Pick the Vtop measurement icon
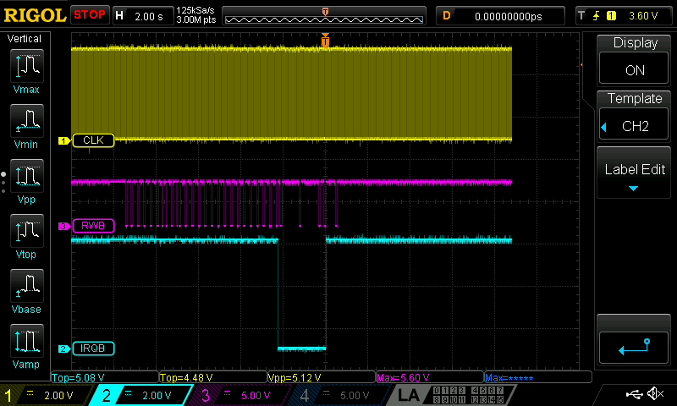The image size is (677, 406). (x=26, y=235)
